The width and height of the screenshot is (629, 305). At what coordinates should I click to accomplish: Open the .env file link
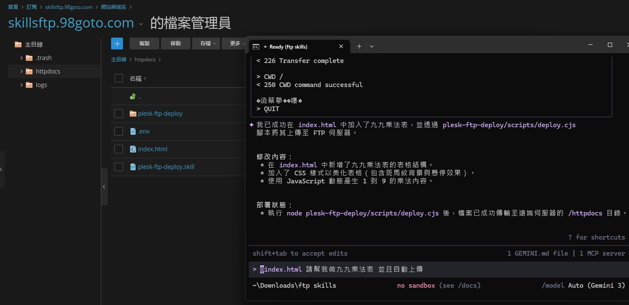[x=144, y=131]
